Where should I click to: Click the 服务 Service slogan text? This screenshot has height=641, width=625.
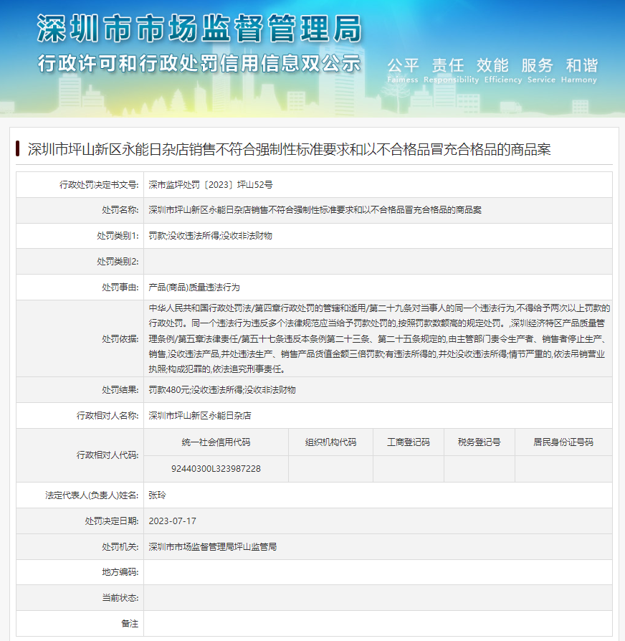coord(541,70)
